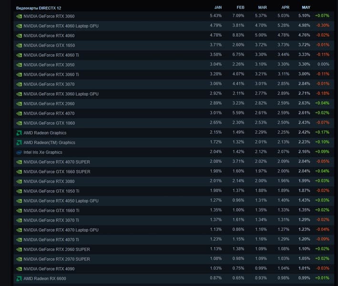338x286 pixels.
Task: Click the AMD icon beside Radeon Graphics
Action: (19, 133)
